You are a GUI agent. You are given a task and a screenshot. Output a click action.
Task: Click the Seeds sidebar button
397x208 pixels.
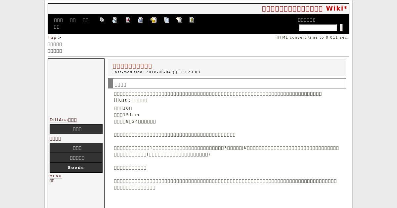click(76, 168)
